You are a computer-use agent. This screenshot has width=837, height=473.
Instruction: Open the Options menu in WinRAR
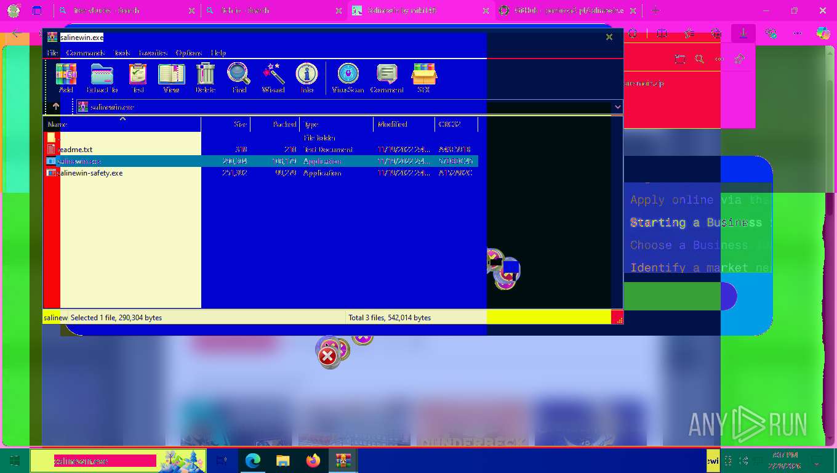pos(190,53)
